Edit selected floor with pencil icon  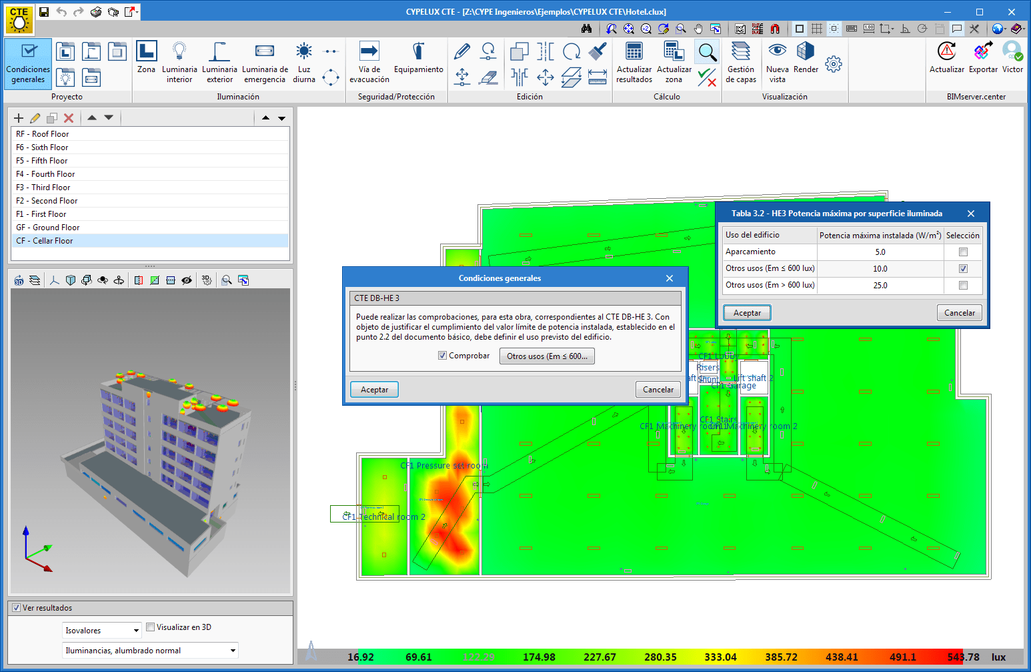point(35,118)
